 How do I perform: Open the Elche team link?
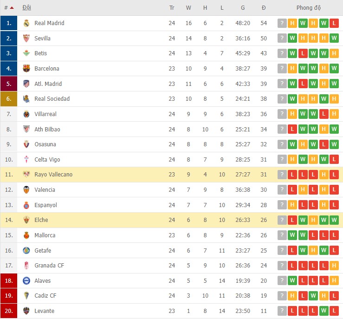[41, 220]
